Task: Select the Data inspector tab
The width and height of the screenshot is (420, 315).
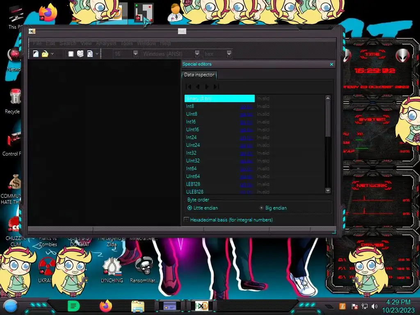Action: (199, 75)
